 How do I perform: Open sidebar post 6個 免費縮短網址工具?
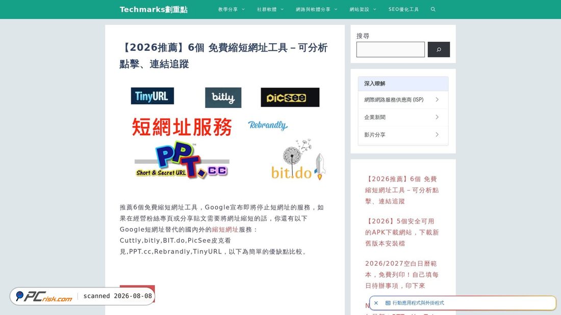pos(402,190)
